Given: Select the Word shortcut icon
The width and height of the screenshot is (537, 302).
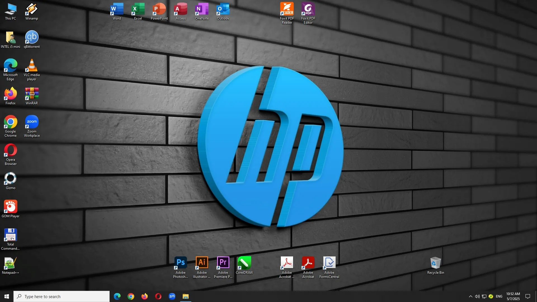Looking at the screenshot, I should point(117,12).
